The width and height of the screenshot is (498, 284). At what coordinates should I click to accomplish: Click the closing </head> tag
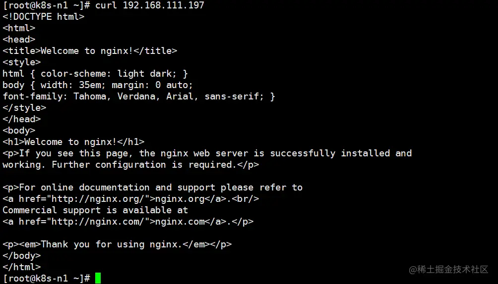(22, 119)
